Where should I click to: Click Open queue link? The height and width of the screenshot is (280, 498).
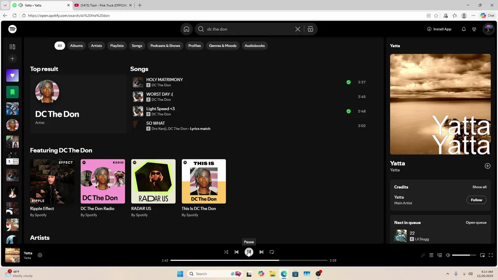pos(476,223)
